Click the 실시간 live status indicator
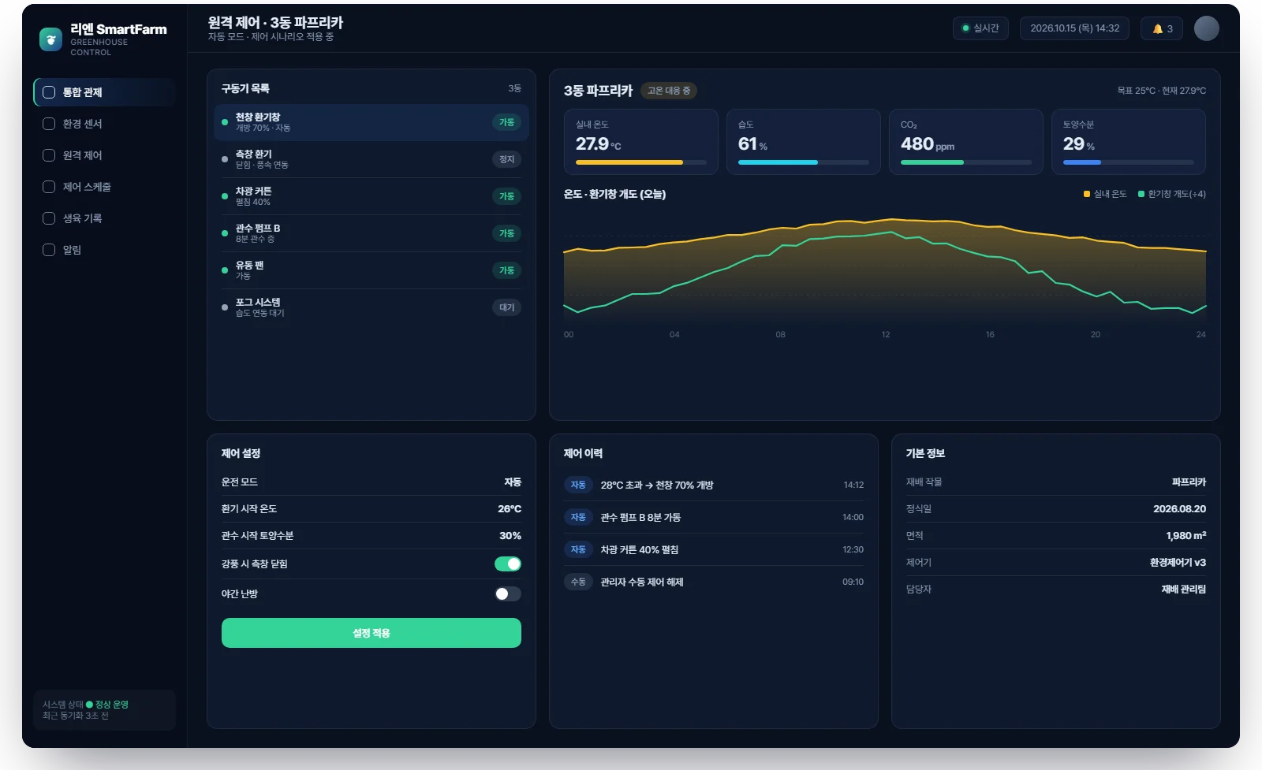This screenshot has width=1262, height=770. [980, 28]
